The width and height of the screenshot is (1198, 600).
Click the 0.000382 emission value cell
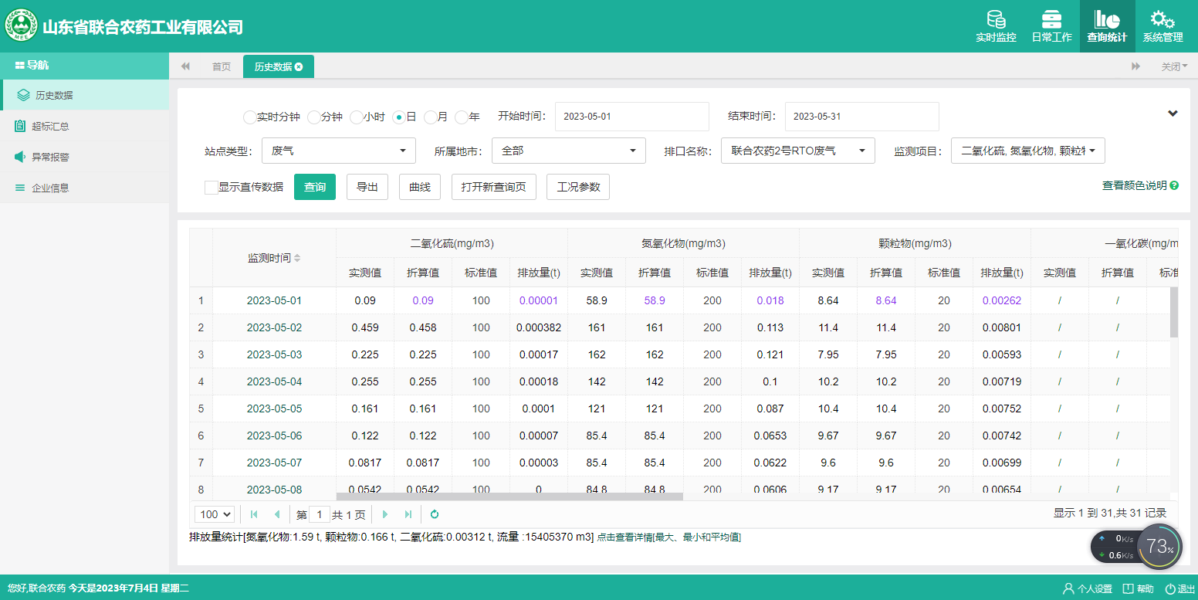[x=538, y=327]
